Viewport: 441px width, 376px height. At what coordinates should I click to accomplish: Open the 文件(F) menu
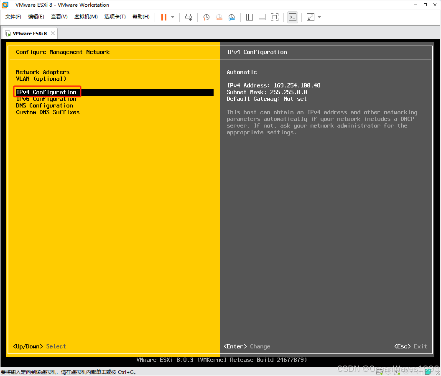pos(13,17)
